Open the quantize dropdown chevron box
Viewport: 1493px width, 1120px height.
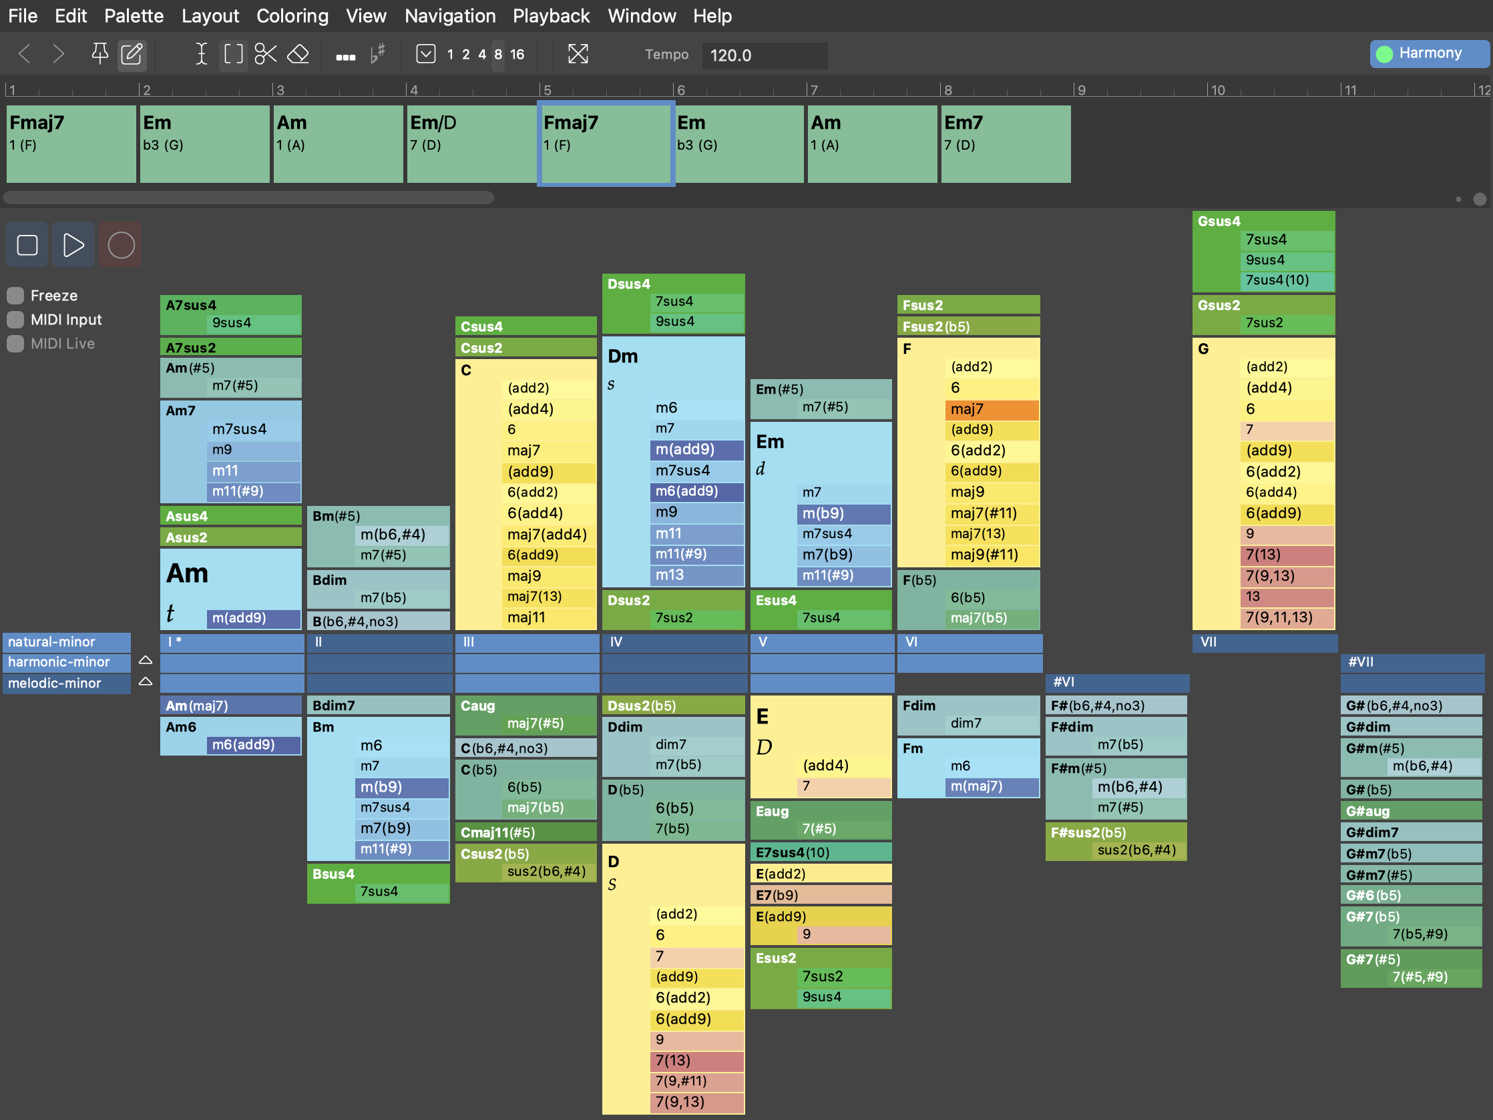(426, 54)
